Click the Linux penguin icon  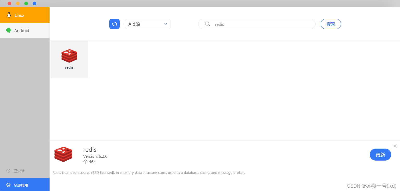9,15
